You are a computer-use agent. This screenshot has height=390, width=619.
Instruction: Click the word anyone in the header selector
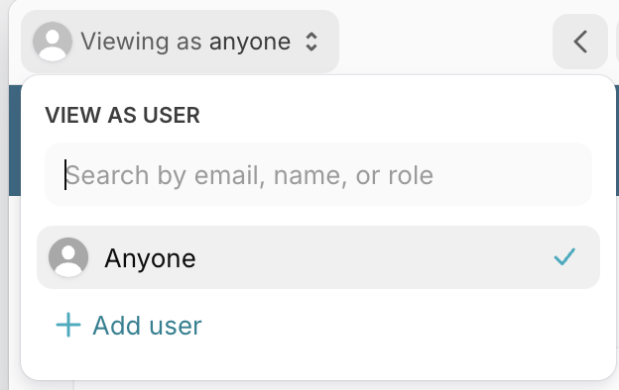[x=250, y=42]
